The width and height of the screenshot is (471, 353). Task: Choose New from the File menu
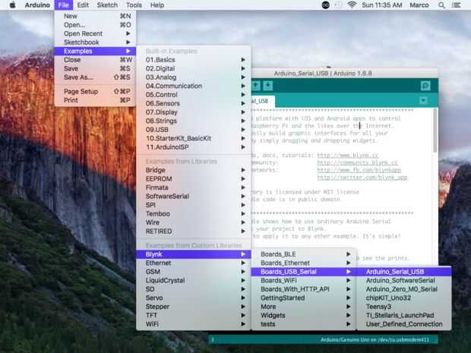95,16
